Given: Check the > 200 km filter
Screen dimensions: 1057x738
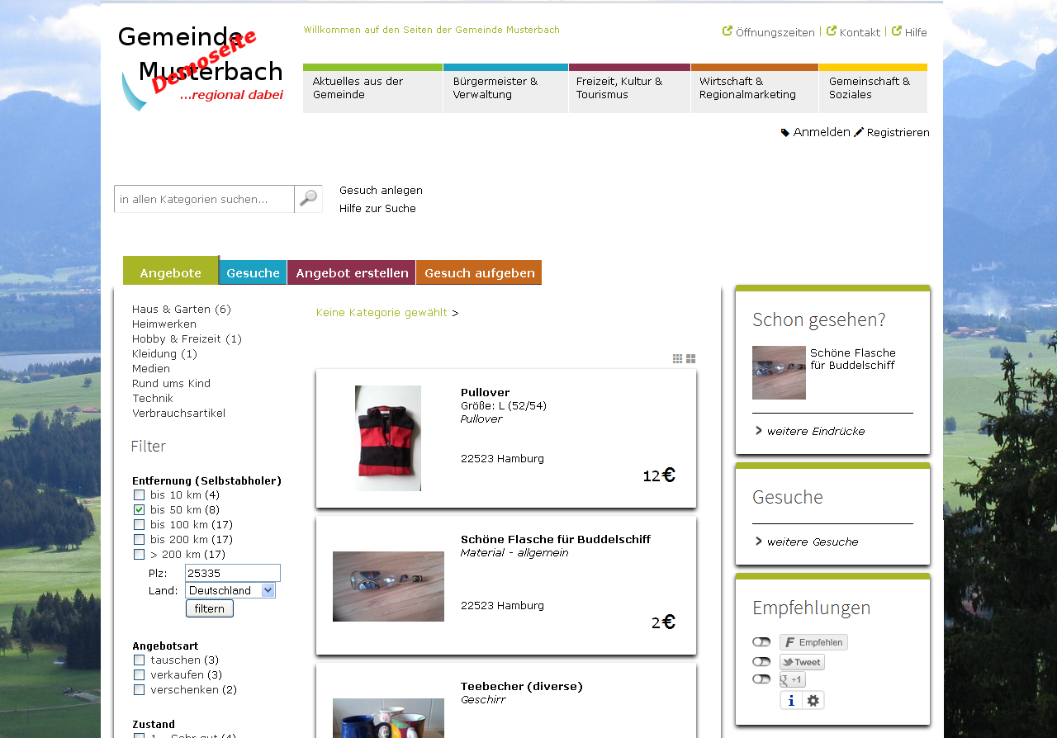Looking at the screenshot, I should pyautogui.click(x=139, y=555).
